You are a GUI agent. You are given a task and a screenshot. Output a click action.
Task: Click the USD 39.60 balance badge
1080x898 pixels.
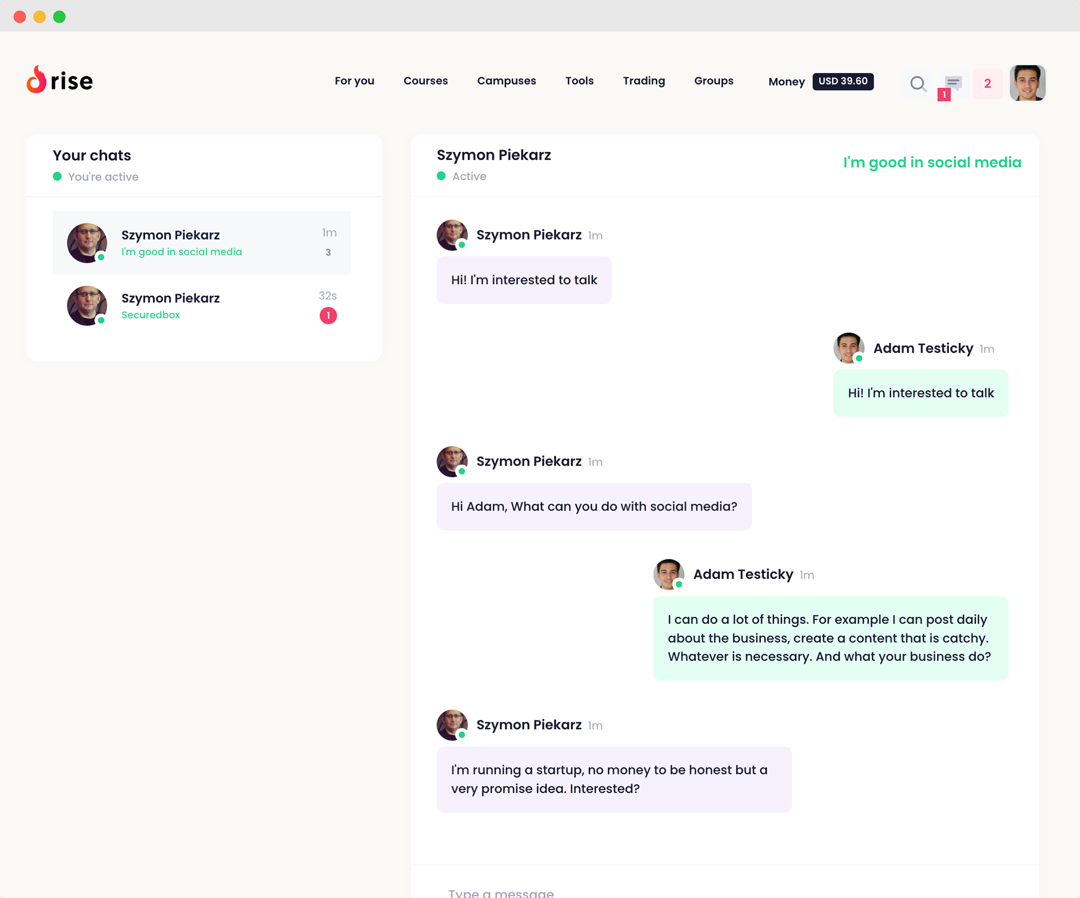(x=843, y=81)
